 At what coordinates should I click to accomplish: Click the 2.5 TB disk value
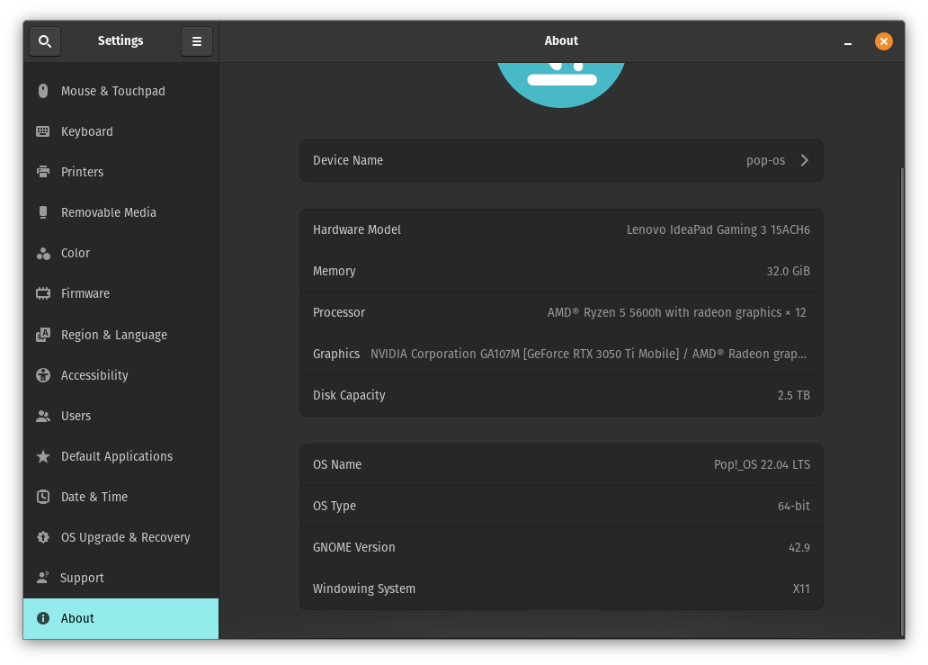pos(794,396)
